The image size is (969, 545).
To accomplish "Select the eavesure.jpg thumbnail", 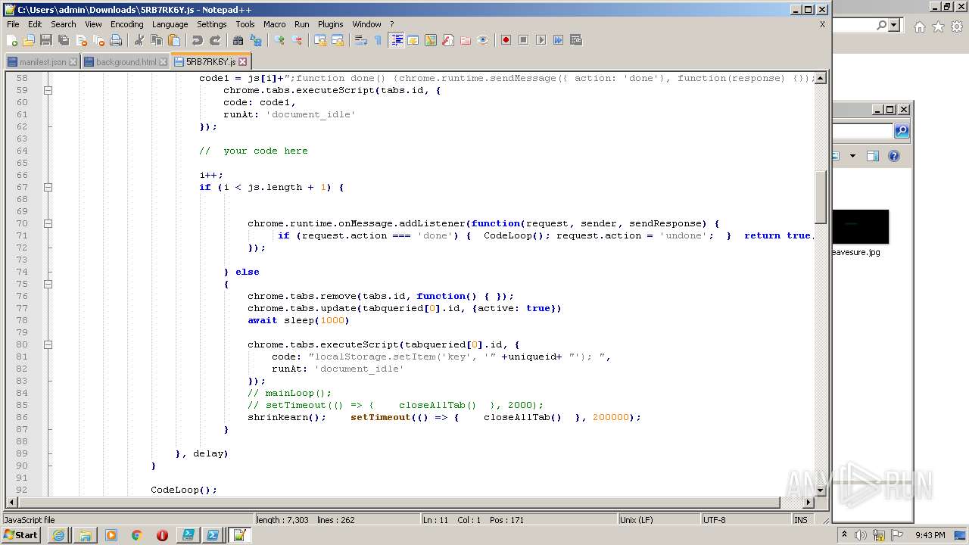I will [x=860, y=227].
